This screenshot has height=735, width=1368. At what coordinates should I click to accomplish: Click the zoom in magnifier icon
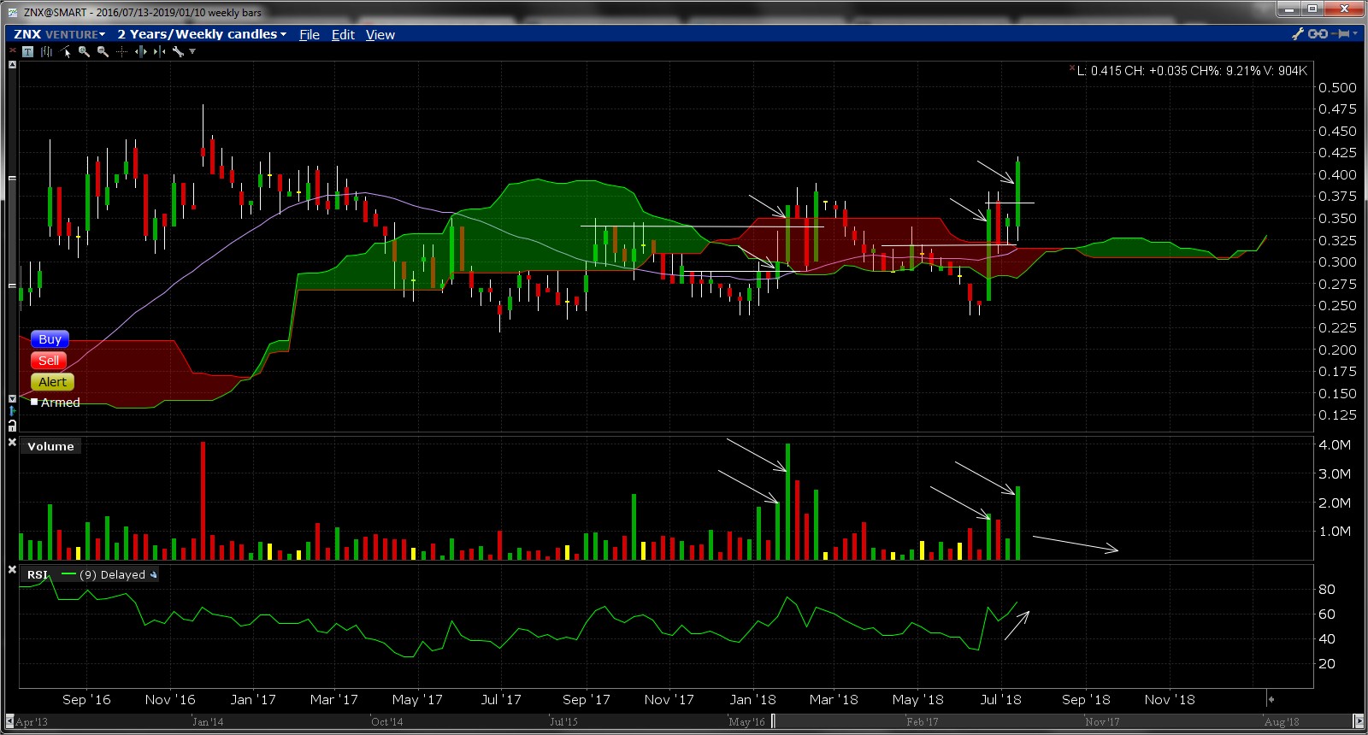84,52
